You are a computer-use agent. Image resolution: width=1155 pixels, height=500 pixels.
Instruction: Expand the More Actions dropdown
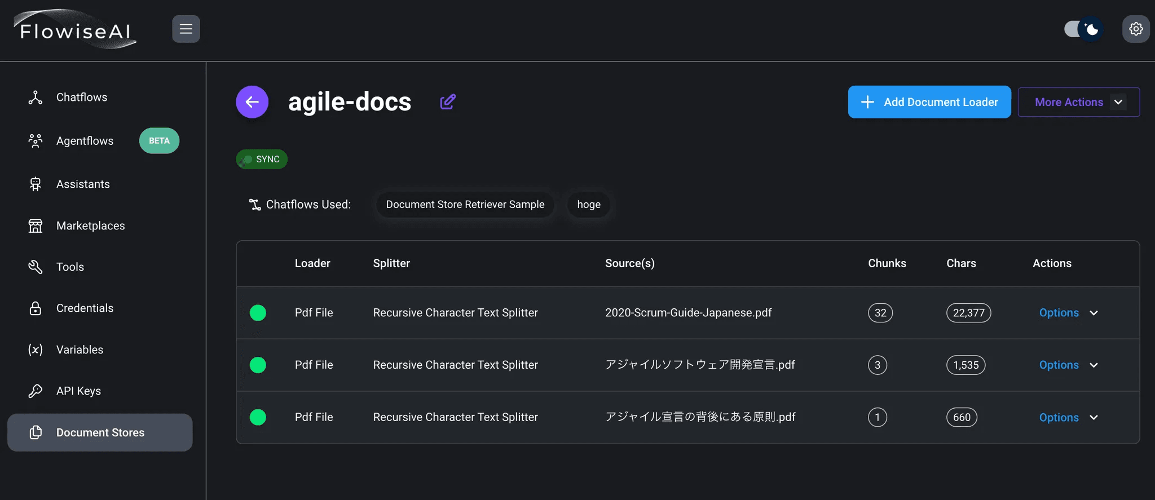[1078, 102]
